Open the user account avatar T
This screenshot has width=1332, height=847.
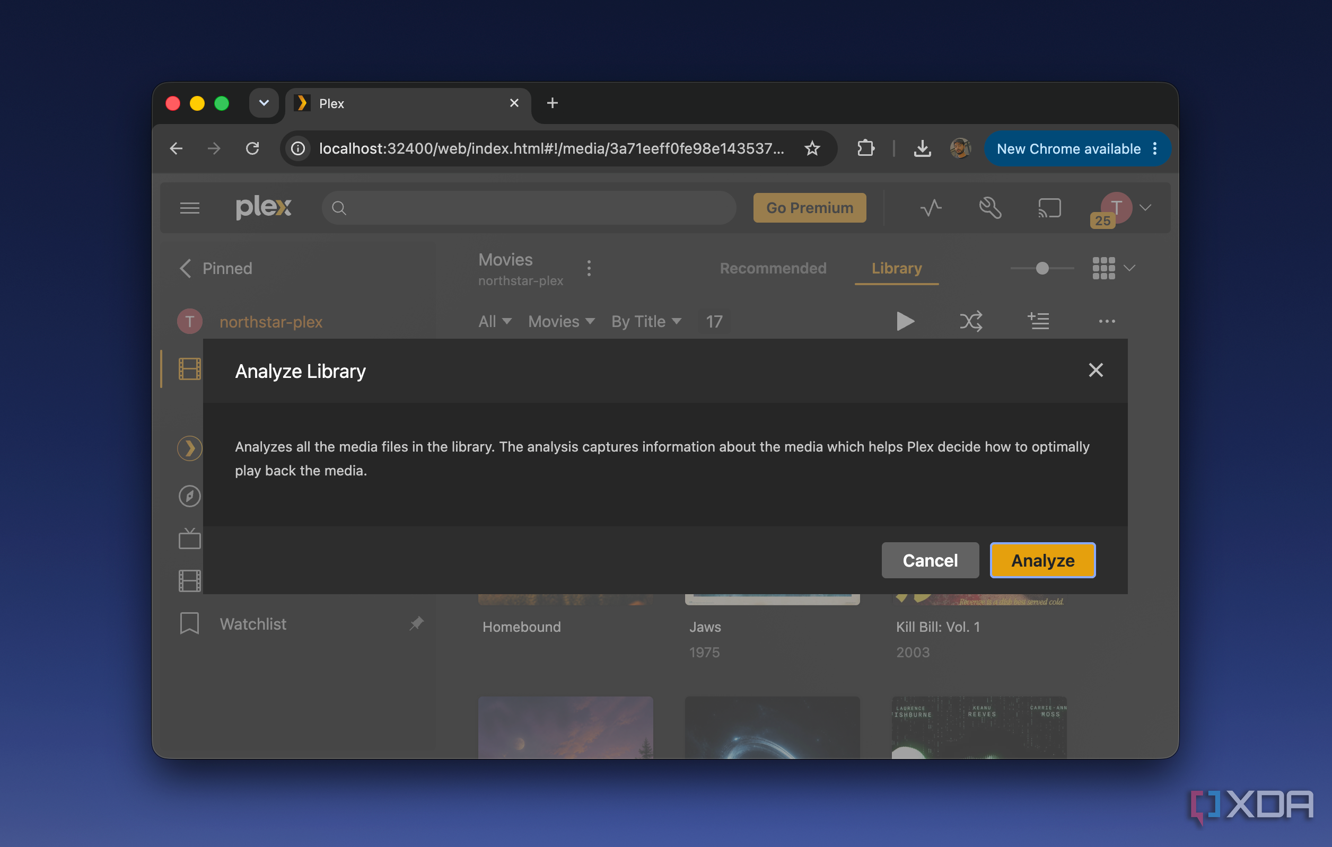tap(1116, 208)
